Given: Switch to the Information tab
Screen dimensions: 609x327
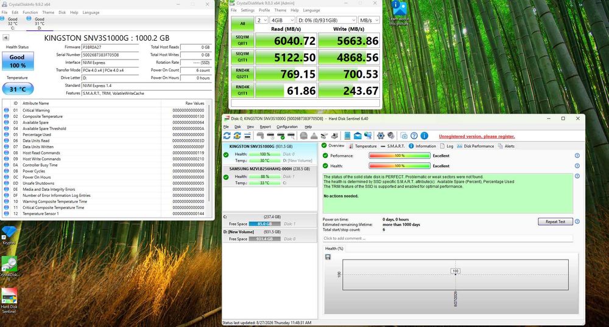Looking at the screenshot, I should coord(422,146).
